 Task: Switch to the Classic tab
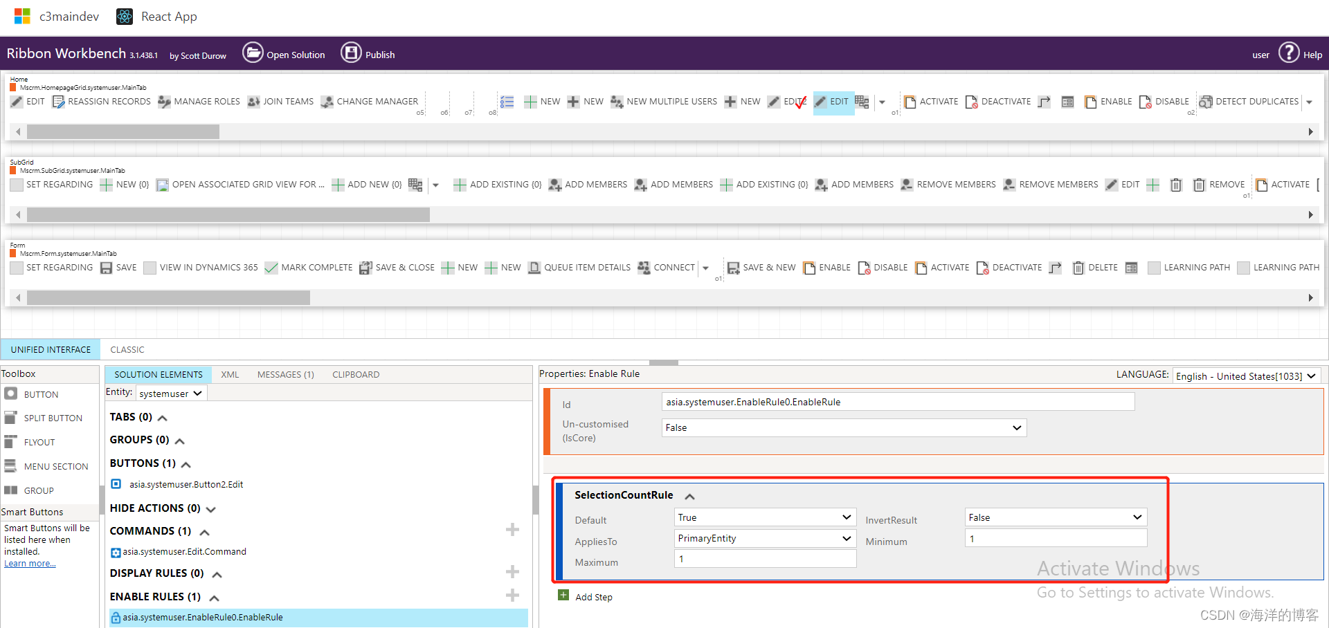point(127,349)
